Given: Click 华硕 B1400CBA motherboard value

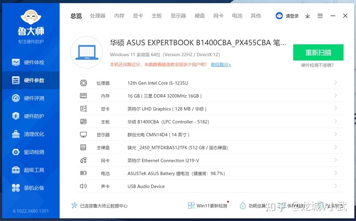Looking at the screenshot, I should [168, 122].
